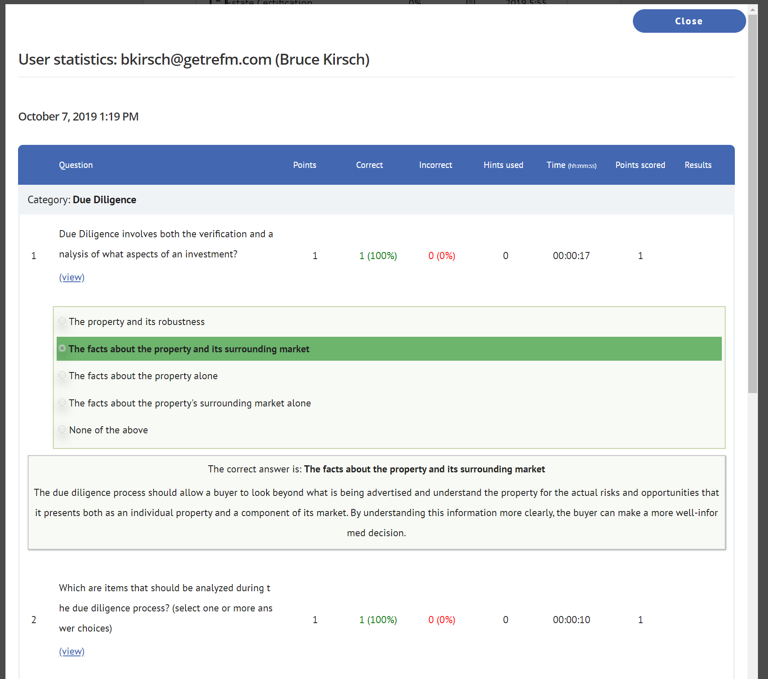Choose 'The facts about the property alone' radio
The image size is (768, 679).
pos(62,375)
